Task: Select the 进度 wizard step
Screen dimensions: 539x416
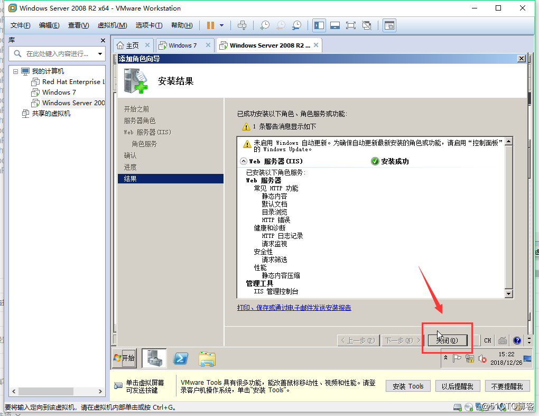Action: (x=130, y=168)
